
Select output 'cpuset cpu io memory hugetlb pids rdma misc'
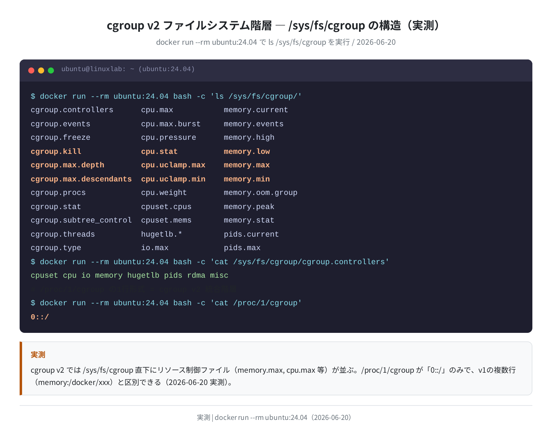click(x=129, y=276)
